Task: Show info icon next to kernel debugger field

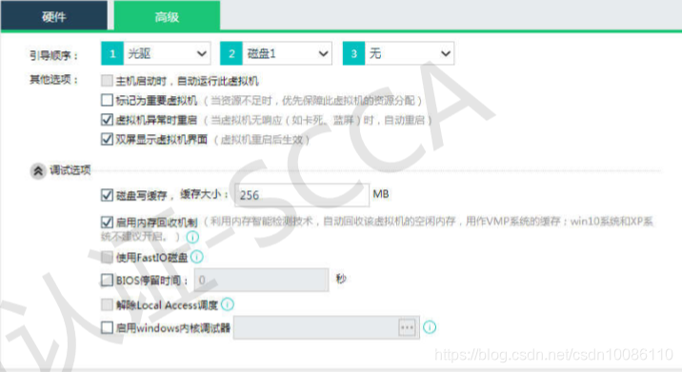Action: pyautogui.click(x=430, y=326)
